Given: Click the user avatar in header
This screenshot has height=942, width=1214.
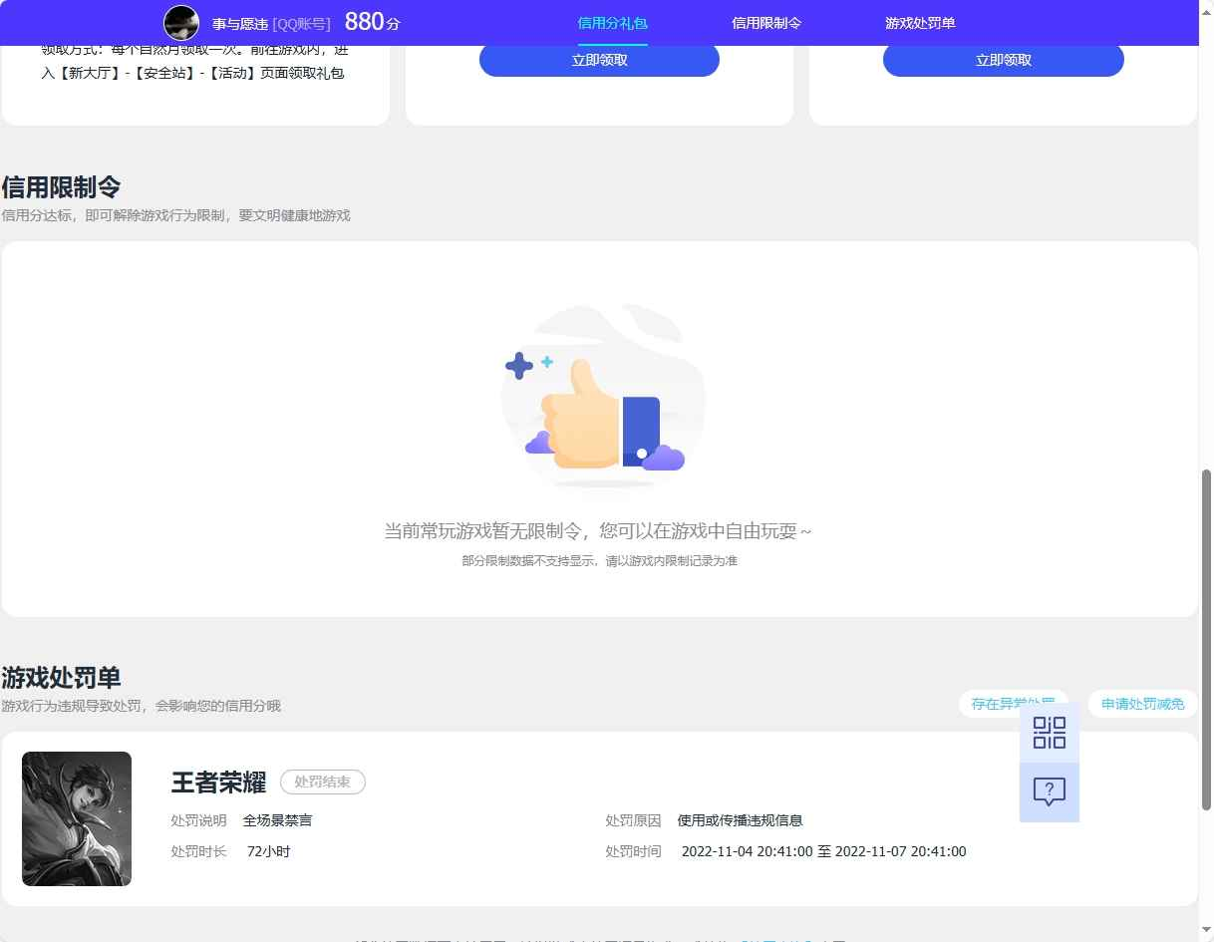Looking at the screenshot, I should point(181,23).
